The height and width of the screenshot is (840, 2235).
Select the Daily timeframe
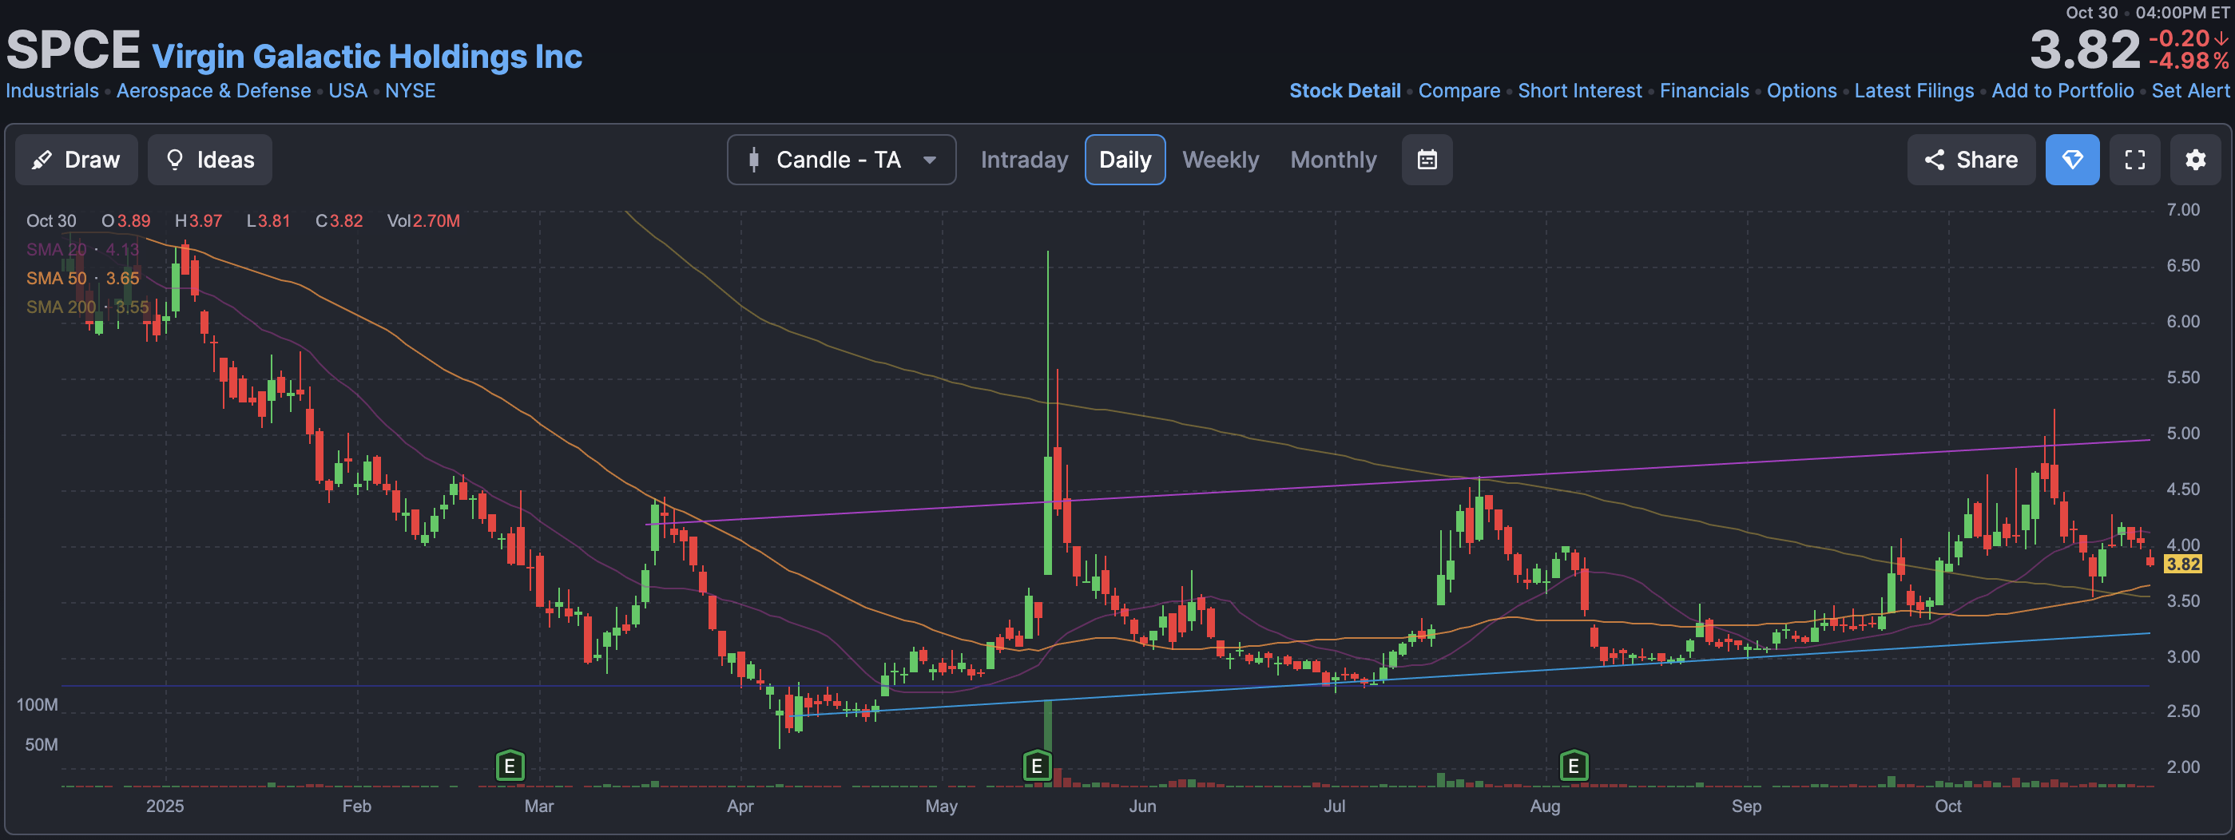pyautogui.click(x=1125, y=160)
